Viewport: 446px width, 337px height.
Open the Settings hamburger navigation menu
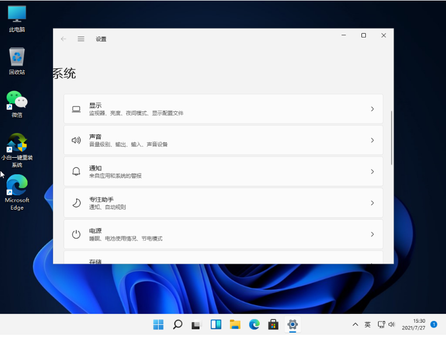coord(81,39)
